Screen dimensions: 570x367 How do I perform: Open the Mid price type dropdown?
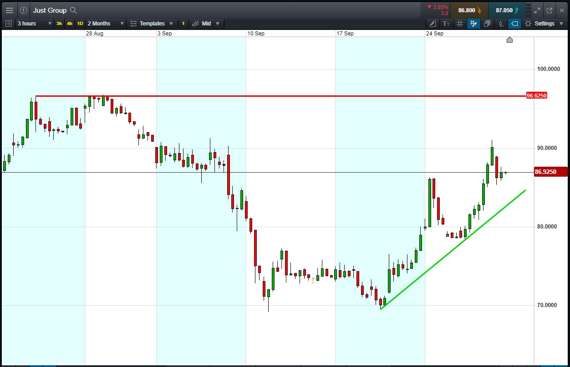[x=206, y=24]
